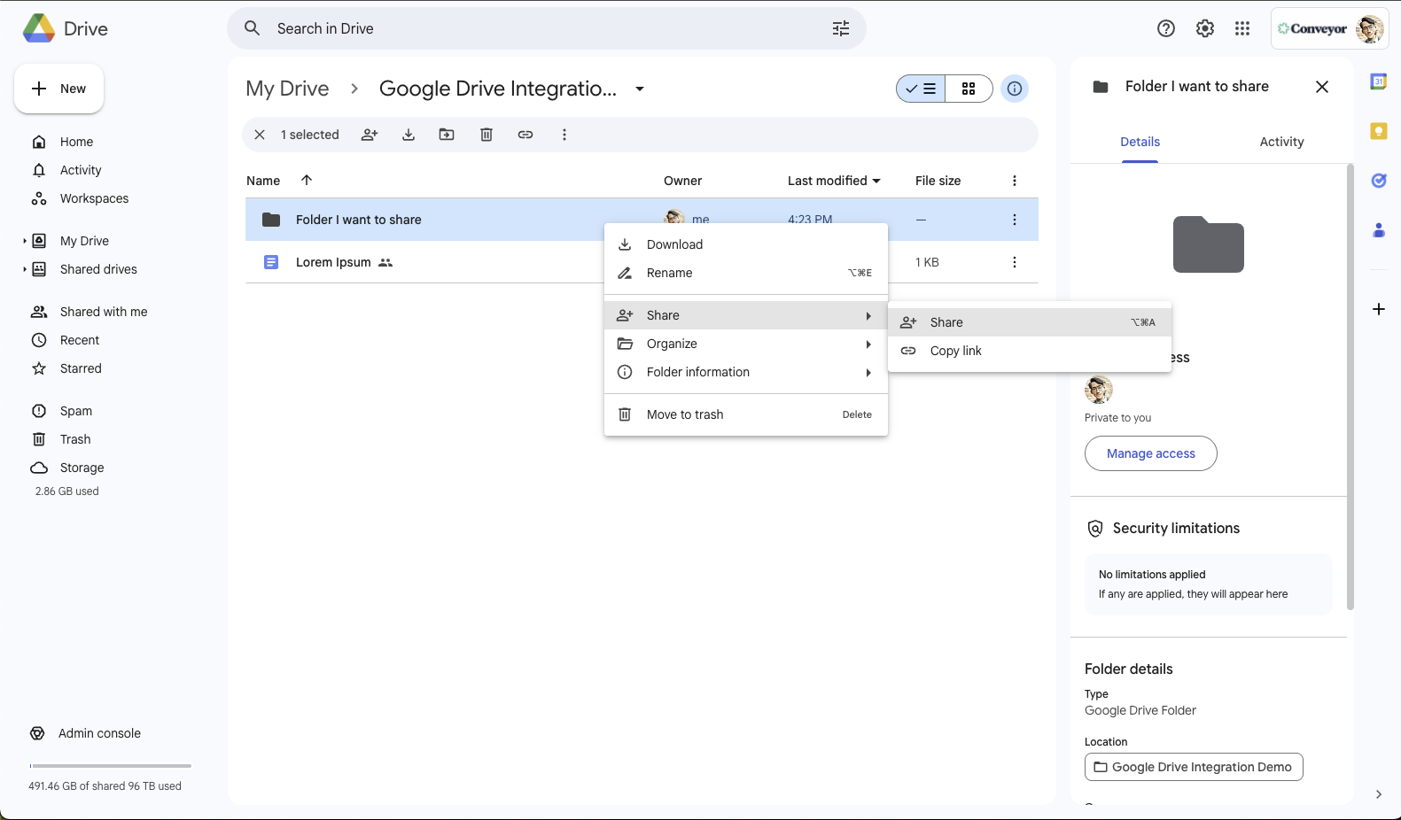The image size is (1401, 820).
Task: Open column options three-dot header icon
Action: (x=1015, y=181)
